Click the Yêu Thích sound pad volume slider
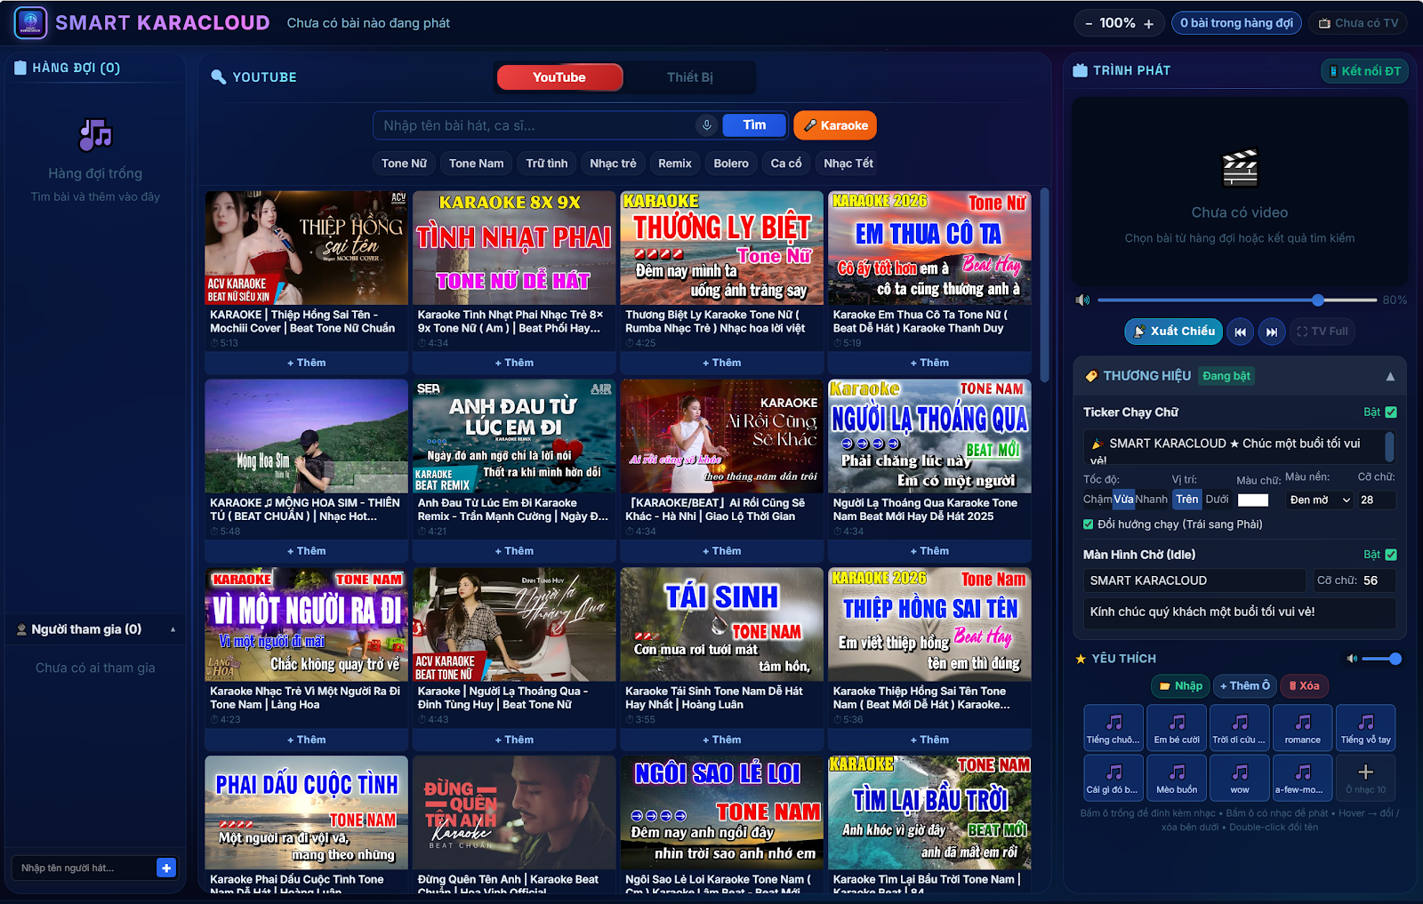This screenshot has height=904, width=1423. pyautogui.click(x=1381, y=659)
